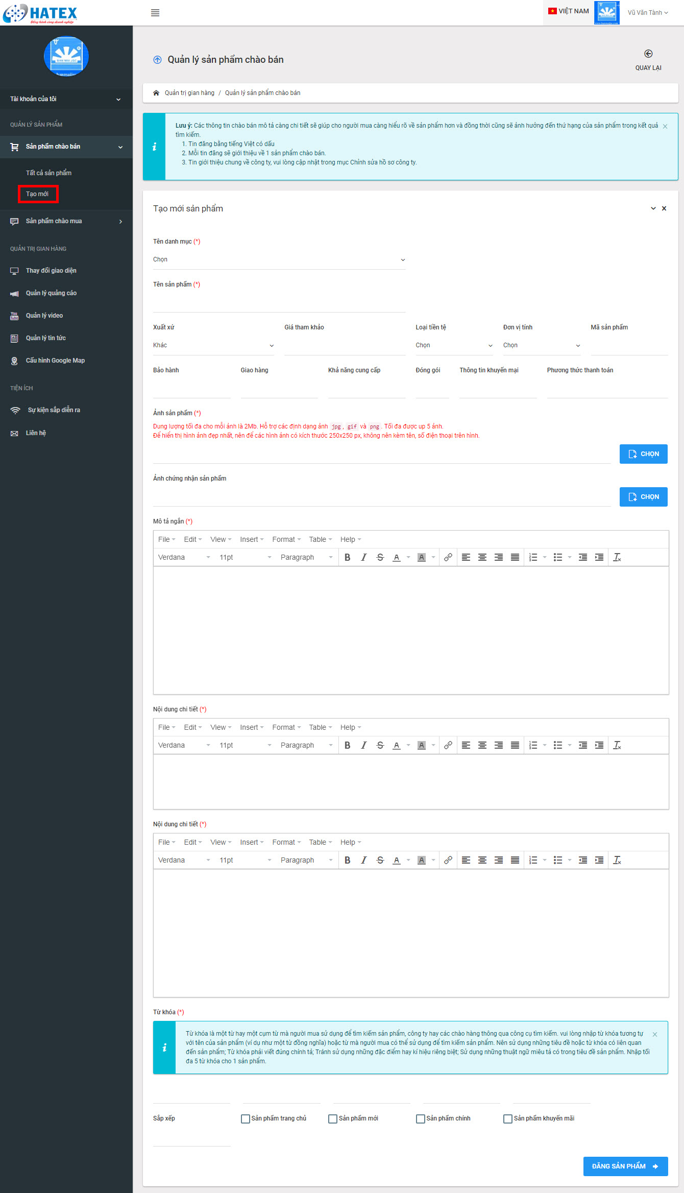The width and height of the screenshot is (684, 1193).
Task: Close the Lưu ý info alert
Action: pyautogui.click(x=665, y=126)
